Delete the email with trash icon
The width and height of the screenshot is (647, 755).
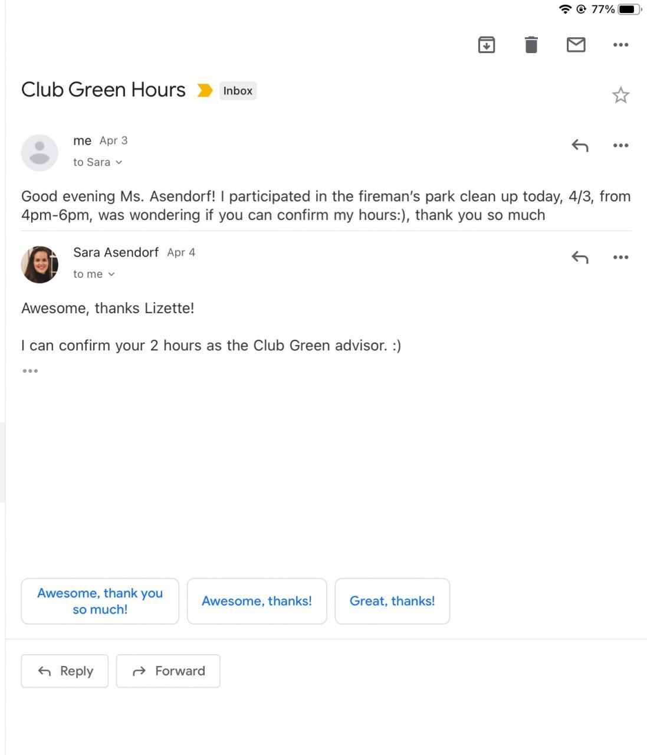[x=531, y=45]
